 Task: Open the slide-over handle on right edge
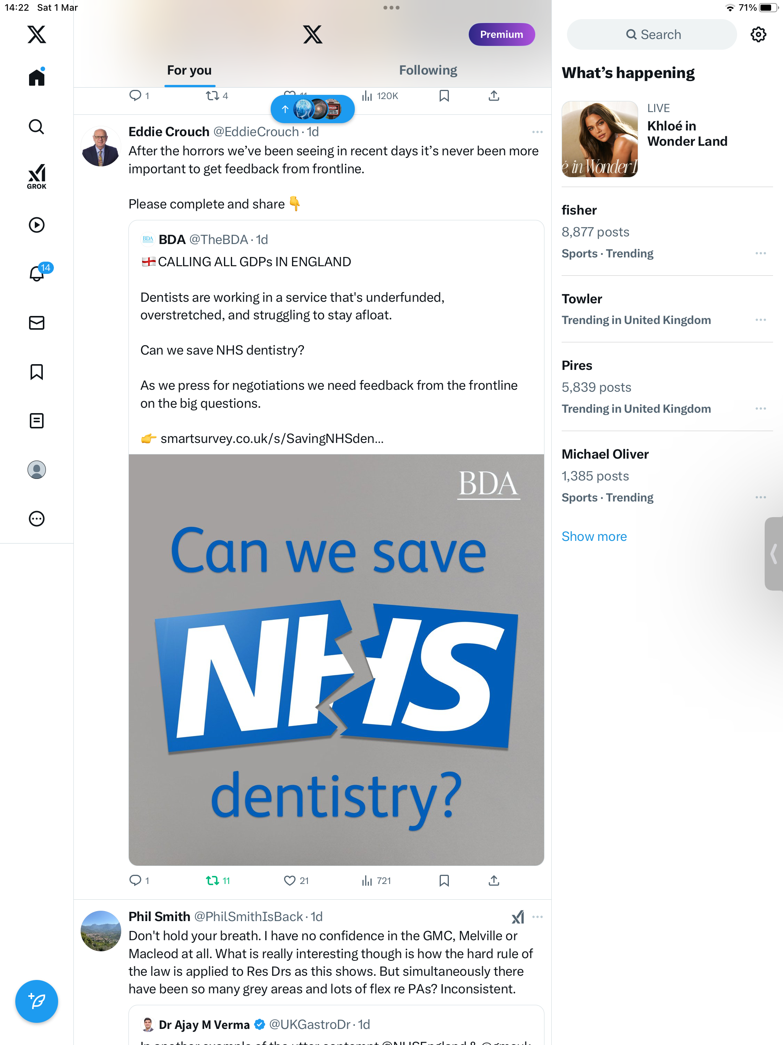[x=773, y=554]
